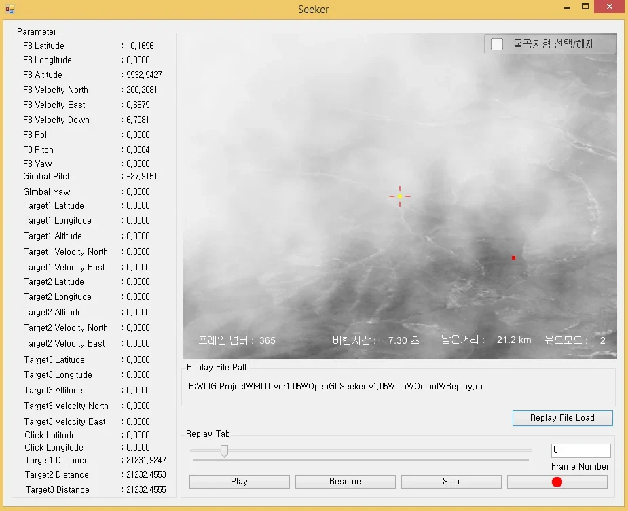Maximize the Seeker window
The image size is (628, 511).
[585, 6]
